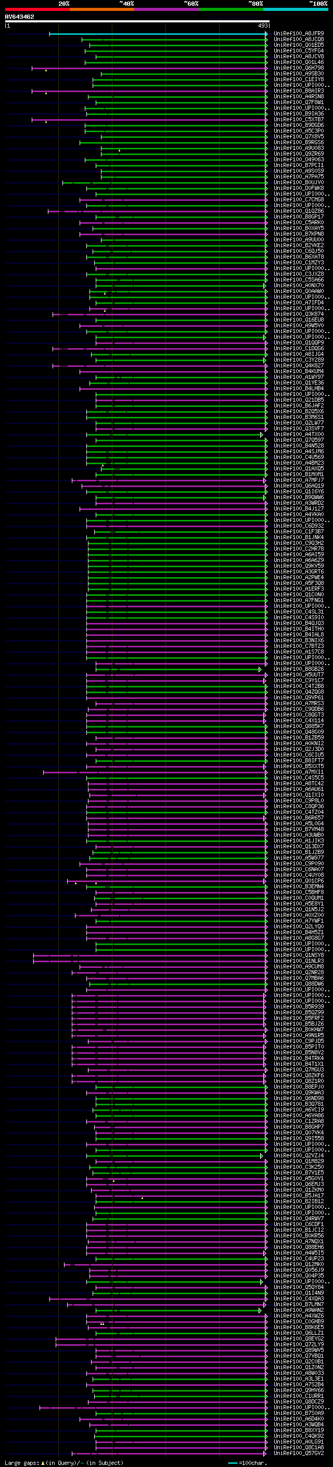This screenshot has height=1467, width=333.
Task: Select the UniRef100_C3JXZ8 label
Action: click(299, 274)
